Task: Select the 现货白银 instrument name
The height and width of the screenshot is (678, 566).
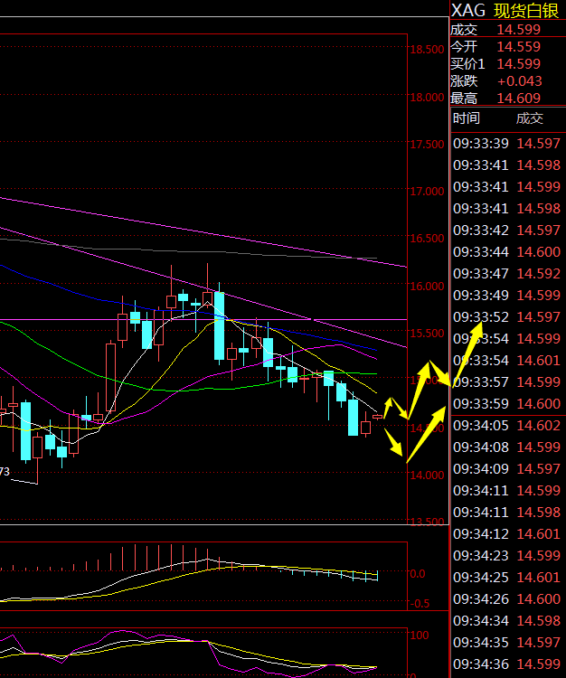Action: point(526,11)
